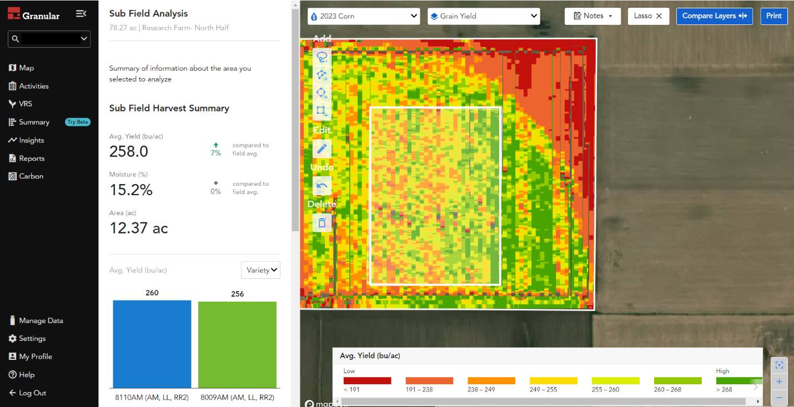This screenshot has width=794, height=407.
Task: Collapse the sidebar with hamburger icon
Action: click(x=81, y=14)
